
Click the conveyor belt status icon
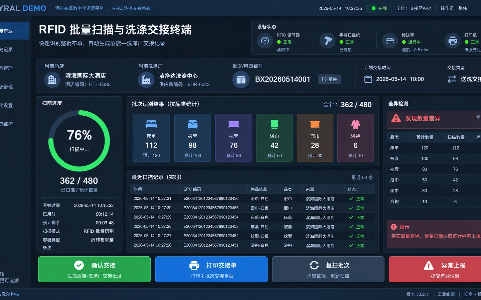390,41
